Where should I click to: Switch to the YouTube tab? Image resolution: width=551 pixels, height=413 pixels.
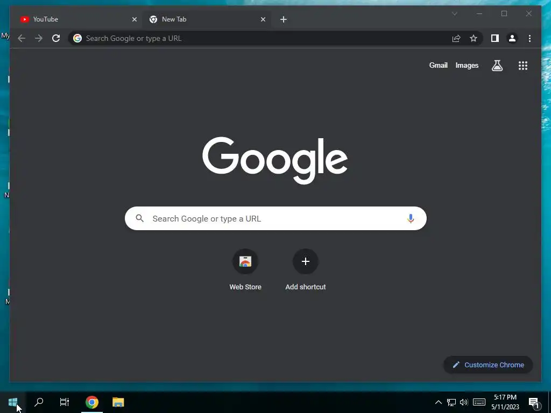pos(77,19)
